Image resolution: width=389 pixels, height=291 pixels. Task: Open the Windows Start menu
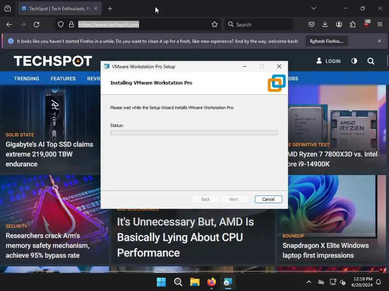(x=161, y=282)
